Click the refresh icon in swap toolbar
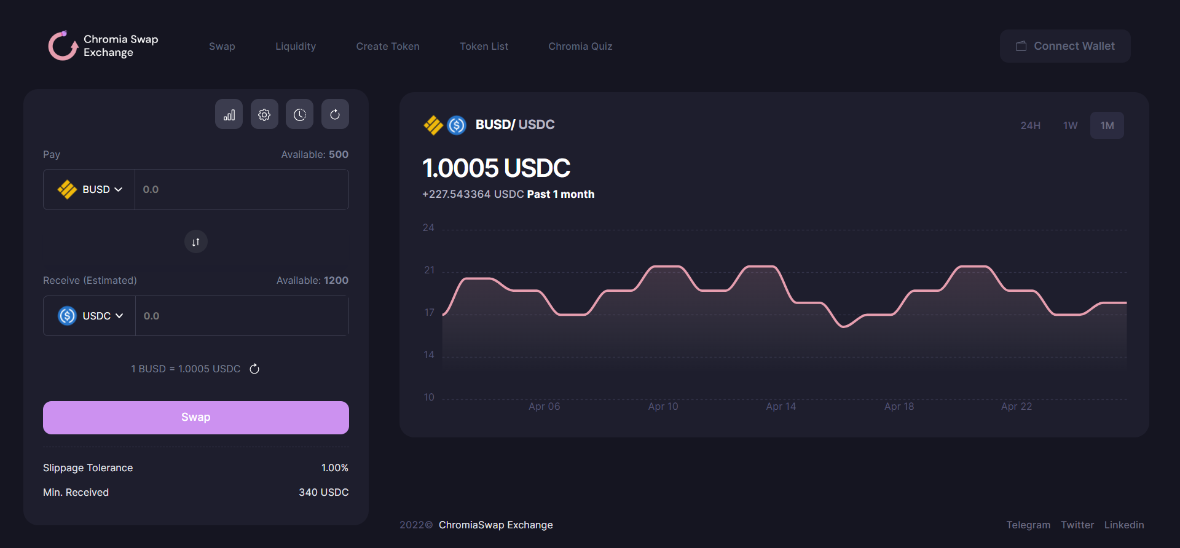 [335, 115]
